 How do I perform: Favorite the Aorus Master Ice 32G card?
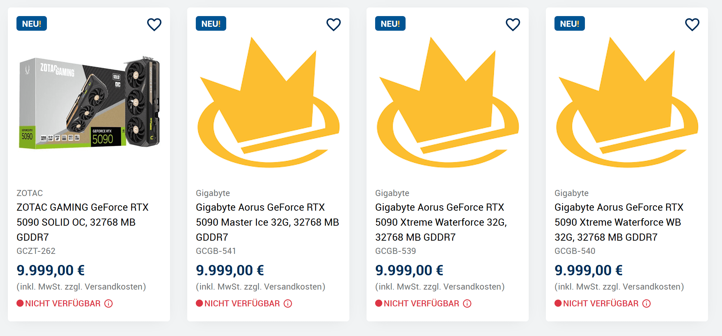pyautogui.click(x=334, y=24)
